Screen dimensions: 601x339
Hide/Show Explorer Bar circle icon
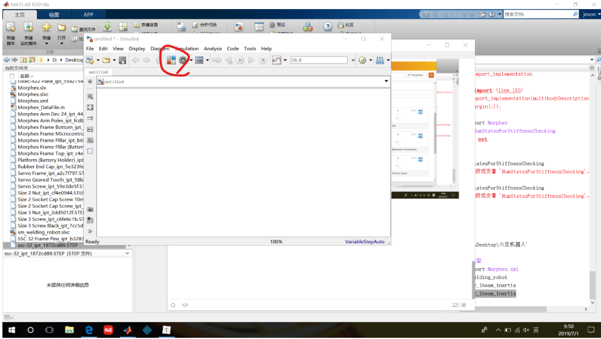coord(90,82)
